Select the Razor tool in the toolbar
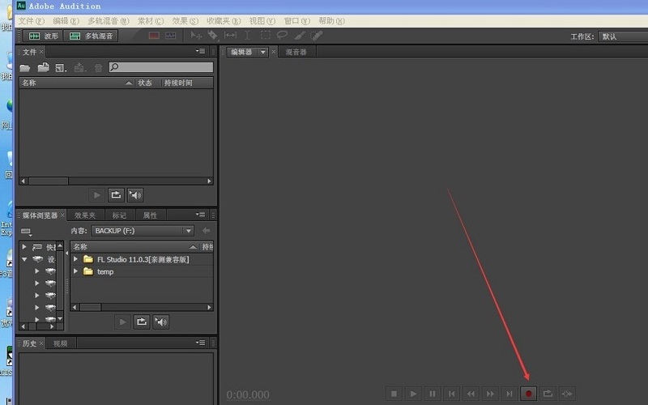 212,36
